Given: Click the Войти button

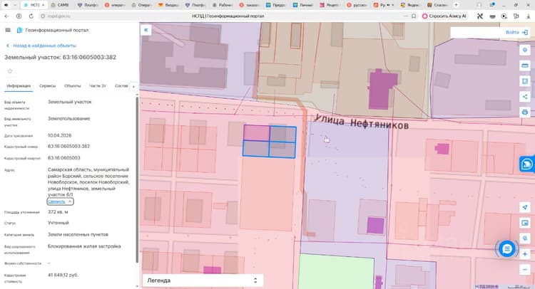Looking at the screenshot, I should pos(516,32).
